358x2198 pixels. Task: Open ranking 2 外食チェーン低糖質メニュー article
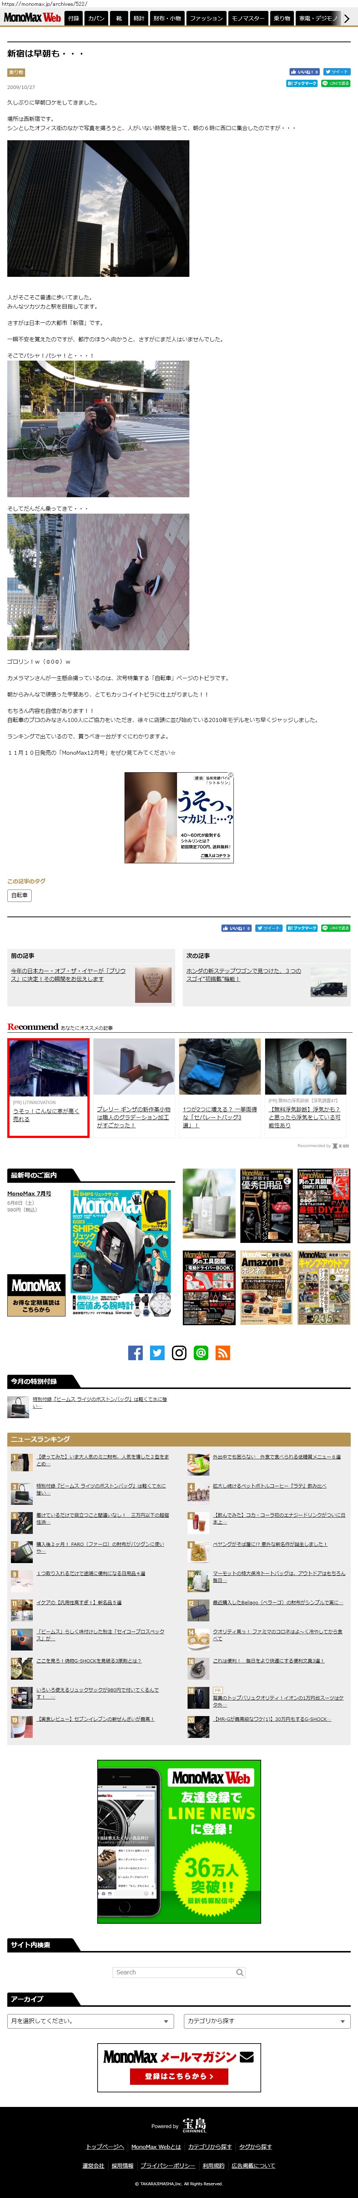tap(277, 1456)
